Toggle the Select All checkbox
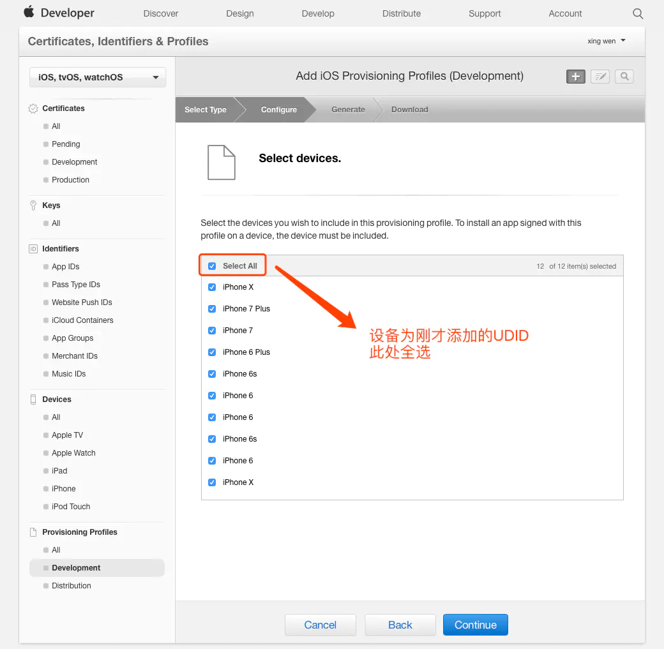The width and height of the screenshot is (664, 649). click(212, 266)
